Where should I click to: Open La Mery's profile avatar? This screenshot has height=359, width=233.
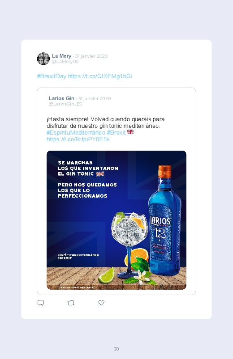[x=43, y=59]
